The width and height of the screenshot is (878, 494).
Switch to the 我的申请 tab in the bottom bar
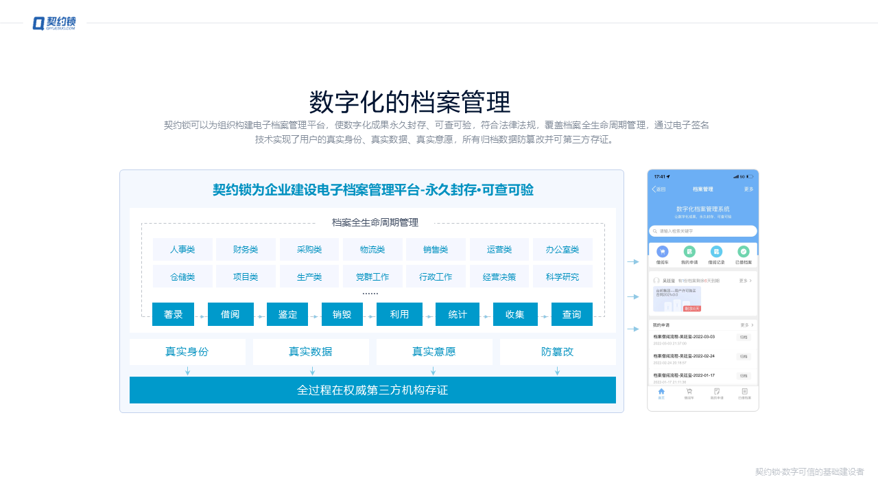pos(717,394)
